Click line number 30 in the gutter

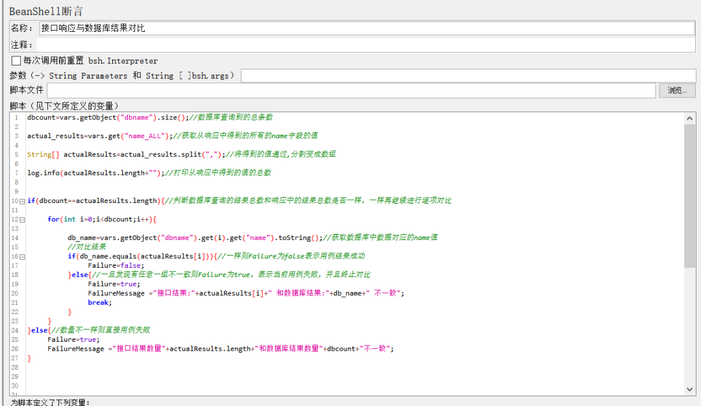(x=15, y=386)
